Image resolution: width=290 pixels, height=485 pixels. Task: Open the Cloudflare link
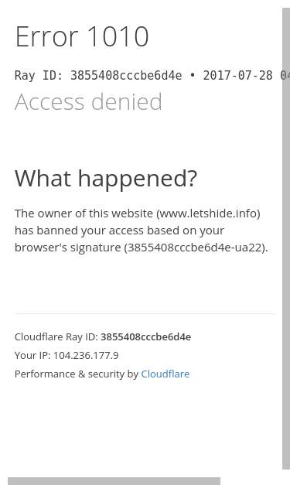[x=165, y=374]
